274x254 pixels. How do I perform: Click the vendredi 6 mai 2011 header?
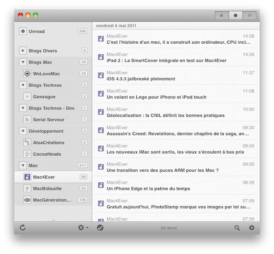(x=116, y=26)
